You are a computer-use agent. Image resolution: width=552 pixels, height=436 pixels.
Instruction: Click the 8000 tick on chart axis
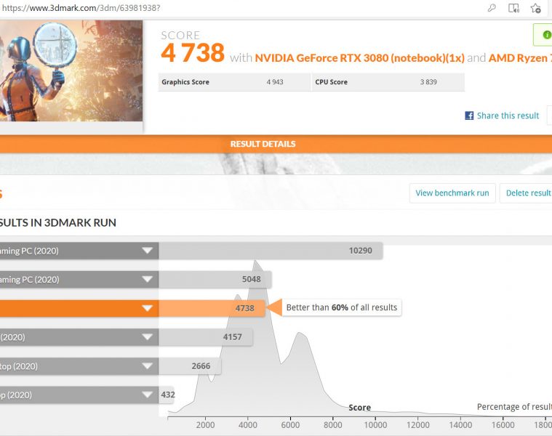[x=332, y=425]
